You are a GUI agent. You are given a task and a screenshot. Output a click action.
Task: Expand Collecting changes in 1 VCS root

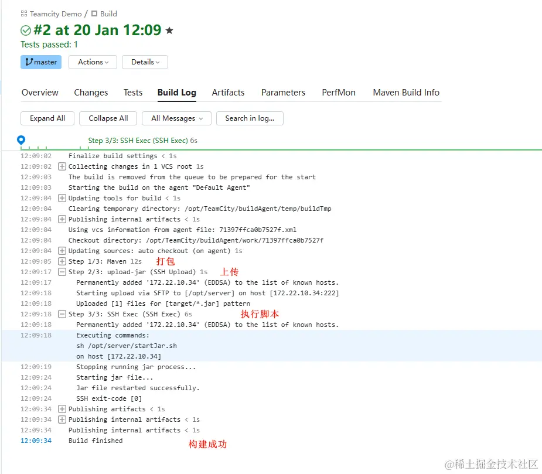pyautogui.click(x=62, y=166)
